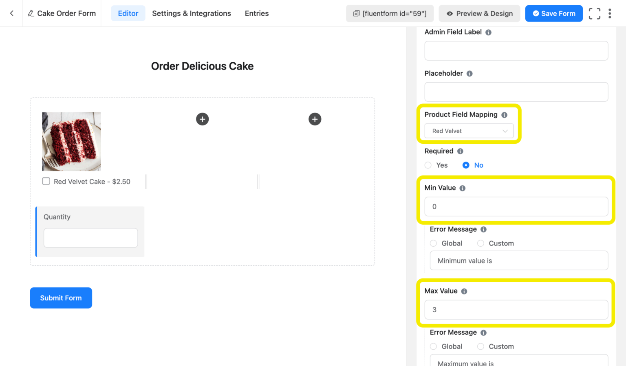Open the three-dot options menu
The height and width of the screenshot is (366, 626).
click(610, 13)
